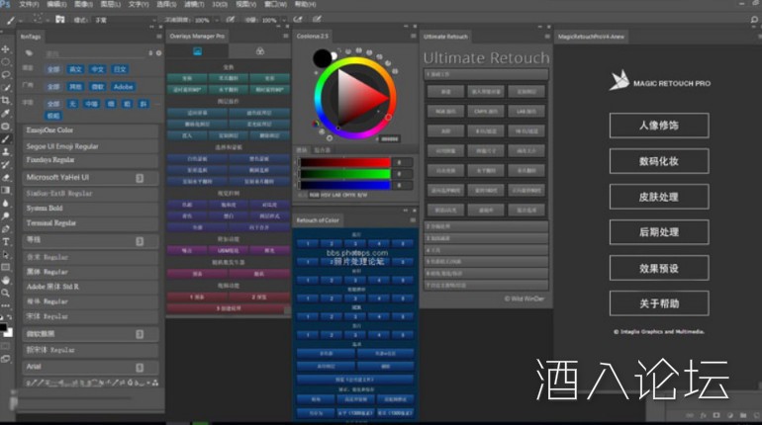Viewport: 762px width, 425px height.
Task: Toggle the 中文 language filter tag
Action: point(98,69)
